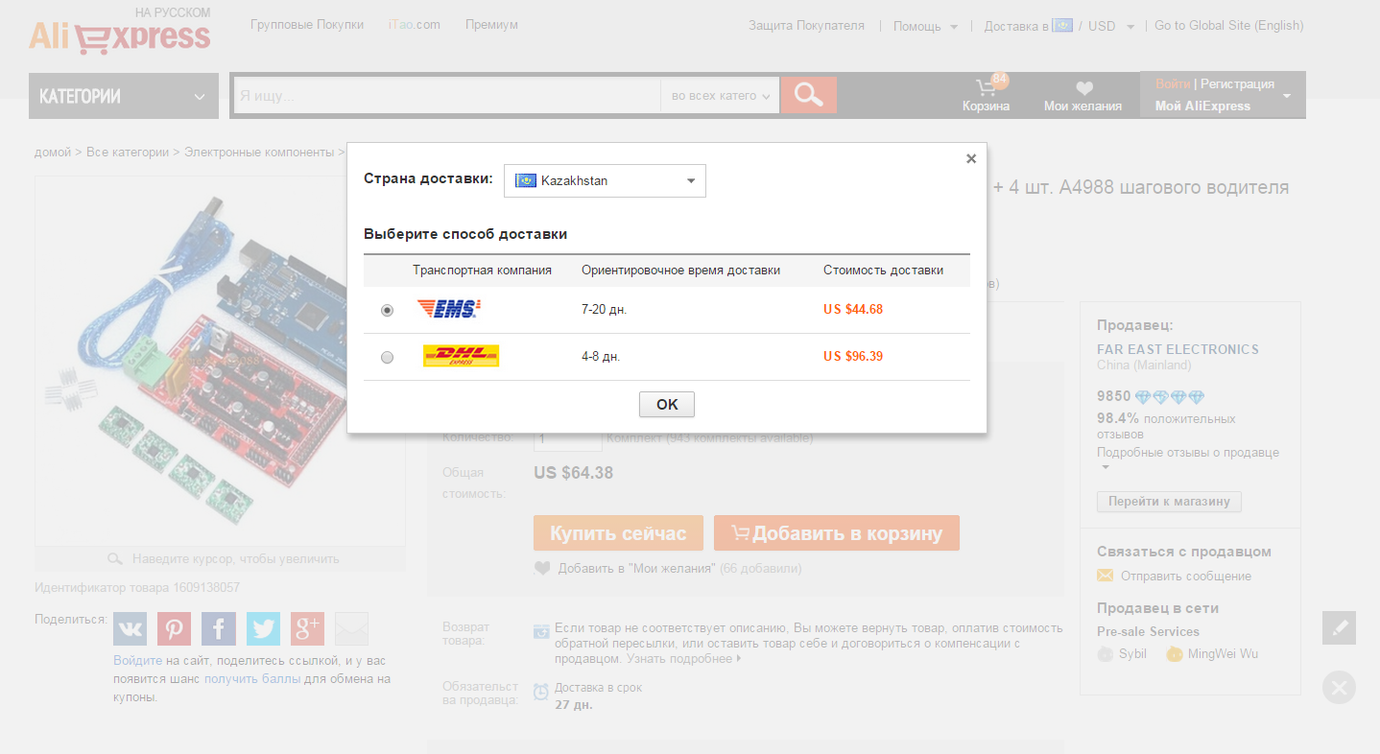Open iTao.com menu item

click(x=415, y=24)
